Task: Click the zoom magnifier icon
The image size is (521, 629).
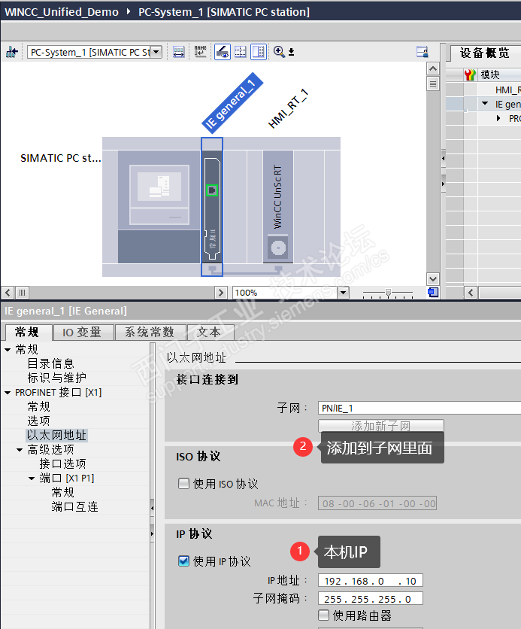Action: 278,52
